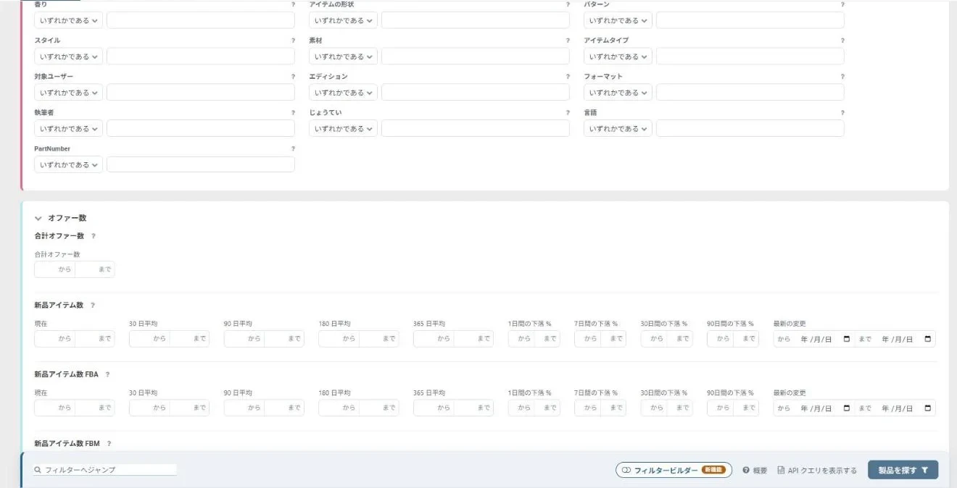Open いずれかである dropdown for 執筆者
Image resolution: width=957 pixels, height=488 pixels.
tap(68, 129)
